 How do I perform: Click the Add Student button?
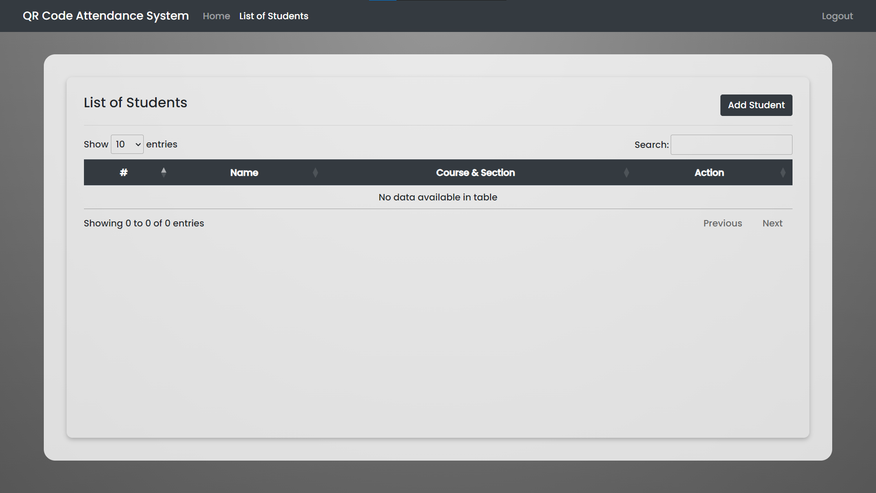[x=756, y=105]
